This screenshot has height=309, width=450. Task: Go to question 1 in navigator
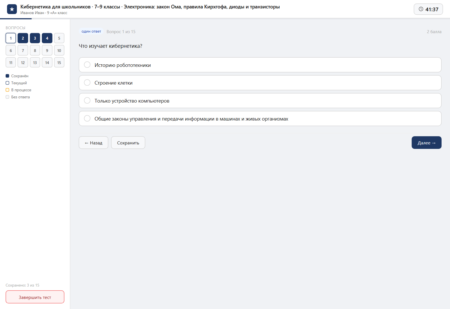[x=11, y=38]
